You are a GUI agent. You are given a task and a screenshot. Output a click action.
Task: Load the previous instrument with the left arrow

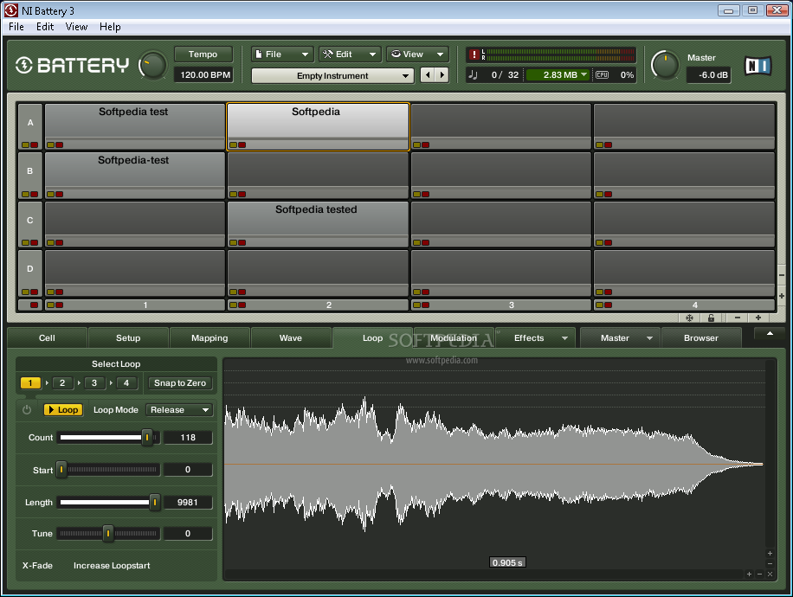428,74
